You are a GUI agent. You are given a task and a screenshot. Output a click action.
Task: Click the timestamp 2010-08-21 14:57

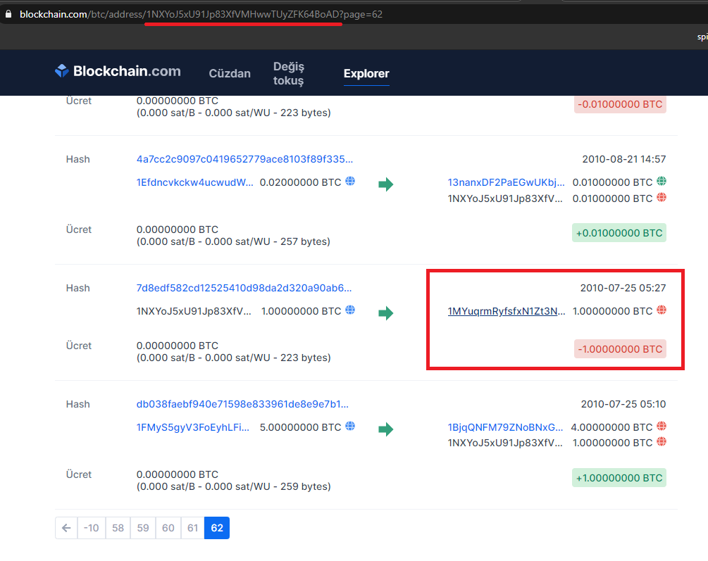pyautogui.click(x=624, y=159)
